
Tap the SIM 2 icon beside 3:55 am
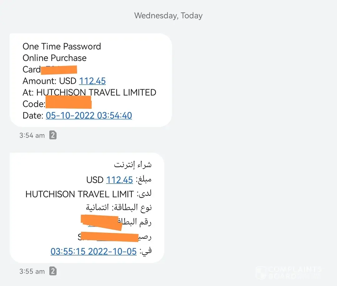pyautogui.click(x=53, y=271)
